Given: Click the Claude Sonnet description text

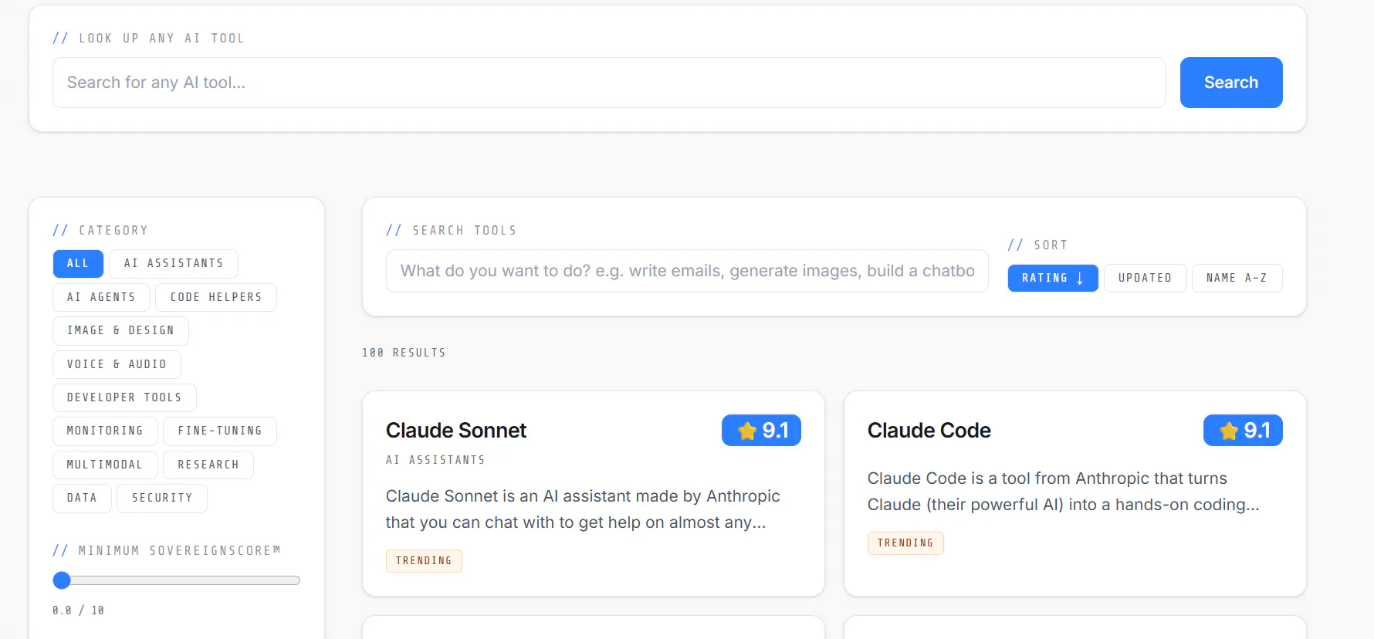Looking at the screenshot, I should pyautogui.click(x=583, y=509).
